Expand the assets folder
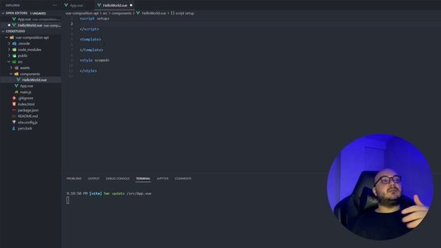This screenshot has height=248, width=441. tap(11, 68)
